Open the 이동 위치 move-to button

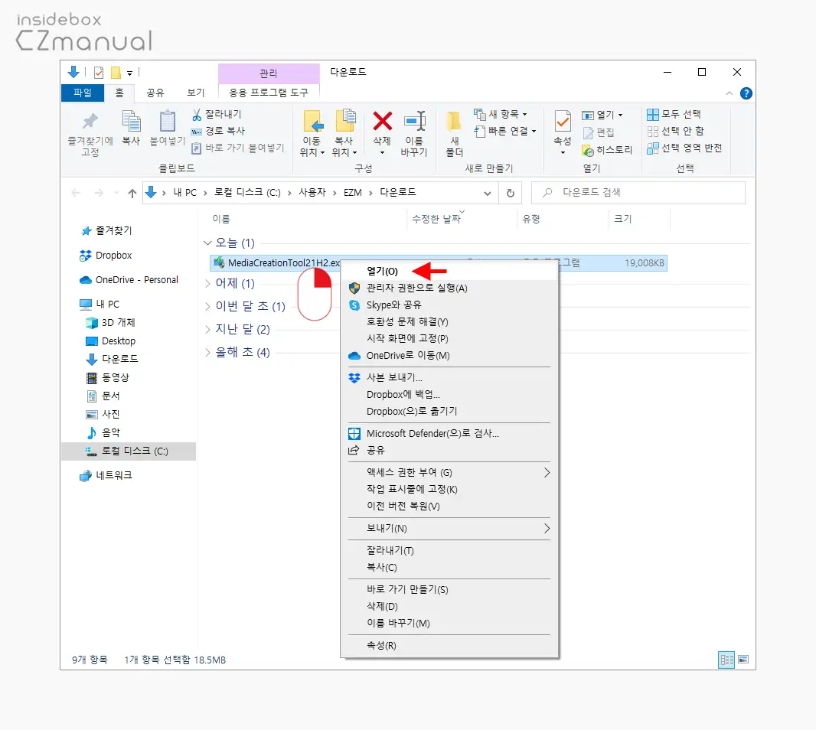tap(312, 133)
